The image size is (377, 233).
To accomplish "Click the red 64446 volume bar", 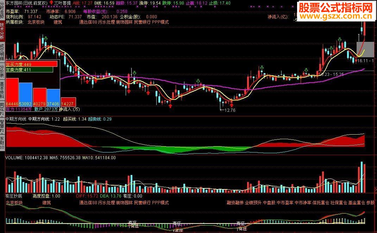I will click(12, 92).
